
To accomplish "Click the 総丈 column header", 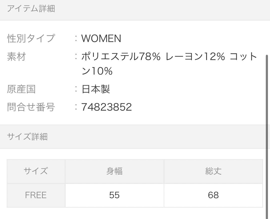I will click(x=213, y=171).
